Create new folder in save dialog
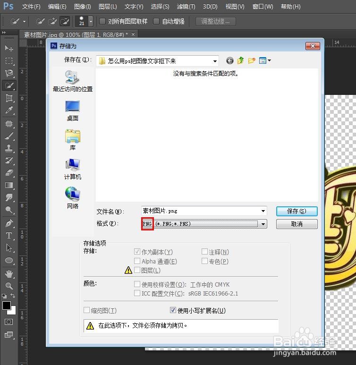The image size is (356, 365). coord(252,61)
